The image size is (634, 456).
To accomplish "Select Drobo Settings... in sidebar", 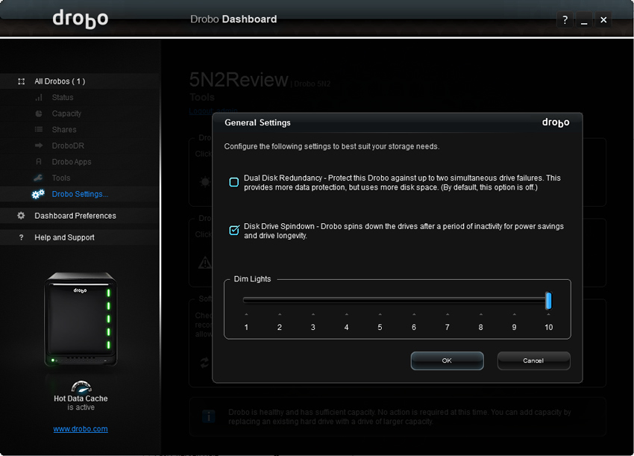I will [80, 194].
